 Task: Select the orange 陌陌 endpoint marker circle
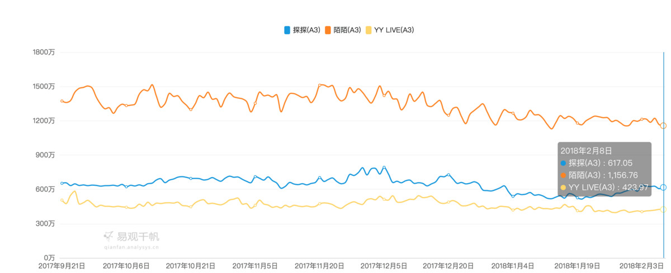(664, 126)
